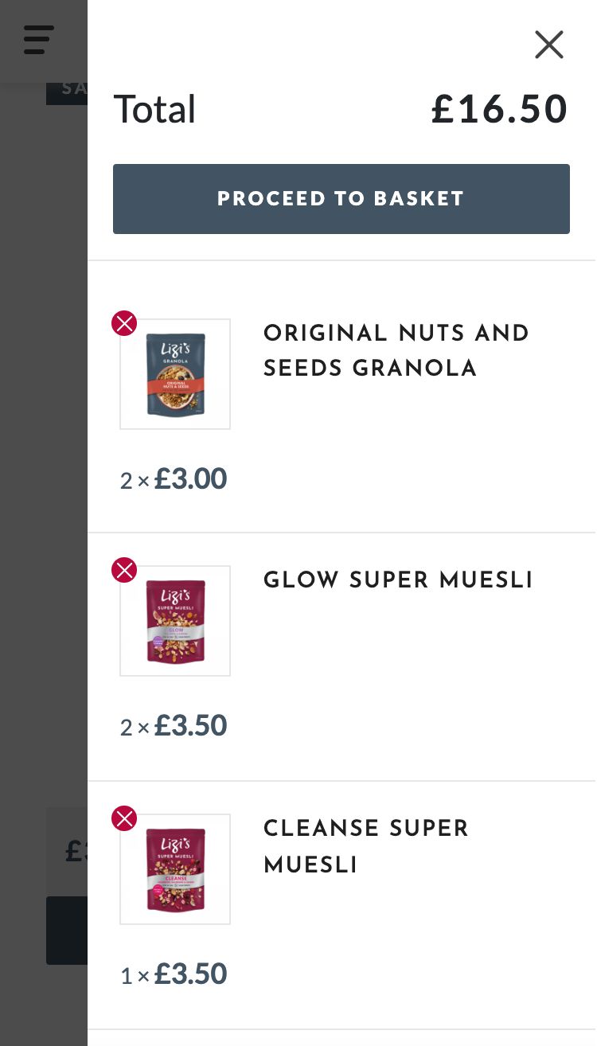Click the 1 × £3.50 Cleanse price
597x1046 pixels.
(x=174, y=974)
